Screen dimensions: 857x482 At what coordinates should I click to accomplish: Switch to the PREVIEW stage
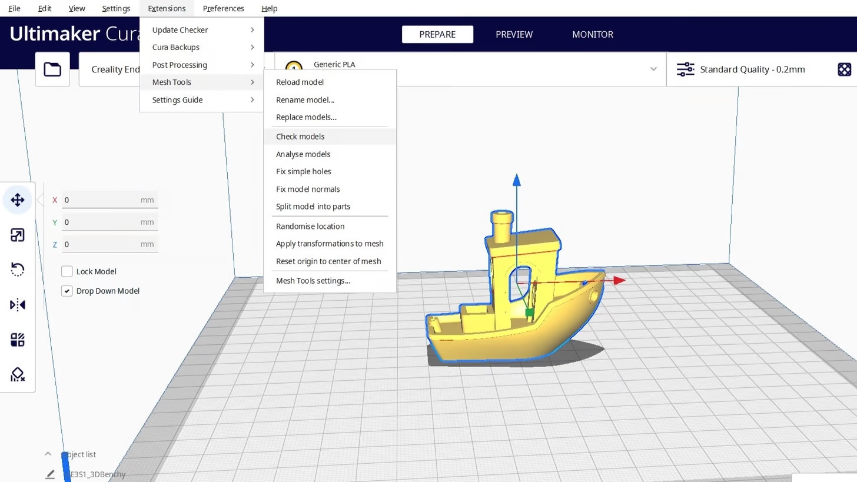(x=514, y=34)
